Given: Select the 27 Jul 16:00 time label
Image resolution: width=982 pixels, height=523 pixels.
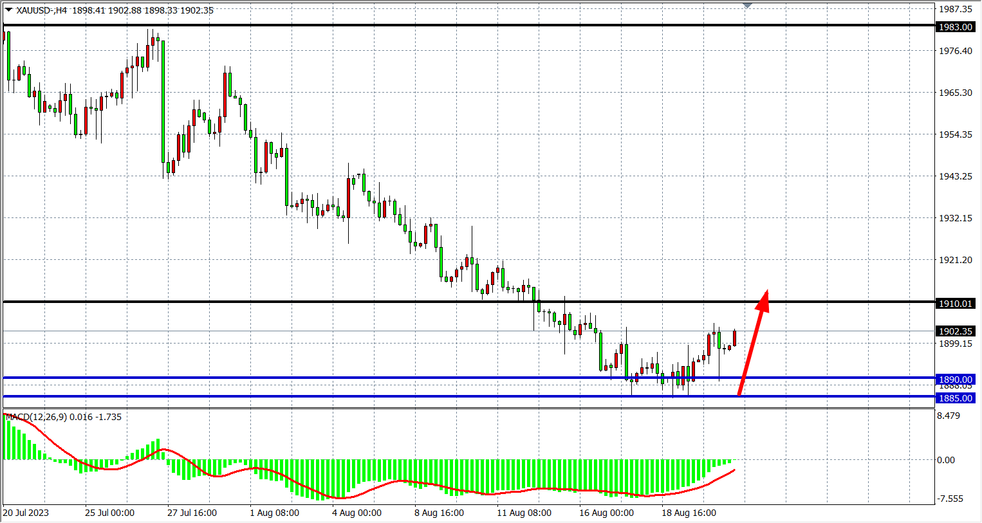Looking at the screenshot, I should click(192, 513).
